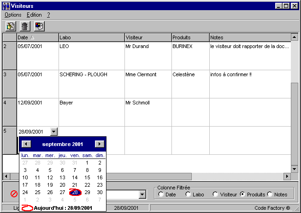Image resolution: width=301 pixels, height=213 pixels.
Task: Select row header number 4
Action: coord(10,112)
